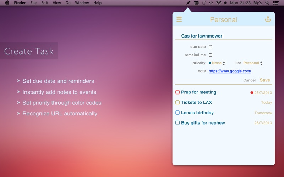Image resolution: width=284 pixels, height=177 pixels.
Task: Open the hamburger list menu icon
Action: (x=179, y=19)
